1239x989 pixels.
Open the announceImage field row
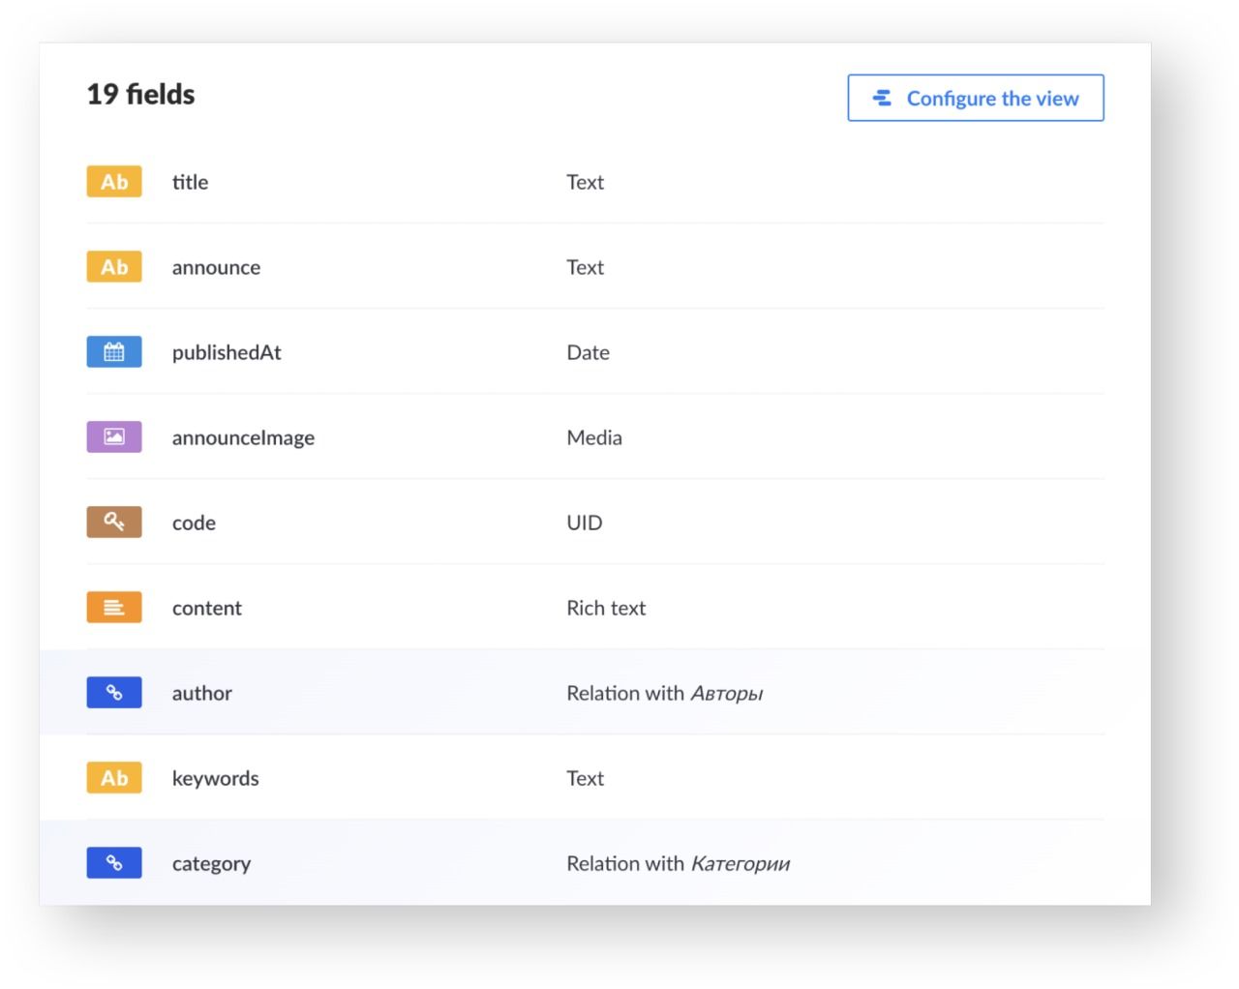tap(243, 437)
